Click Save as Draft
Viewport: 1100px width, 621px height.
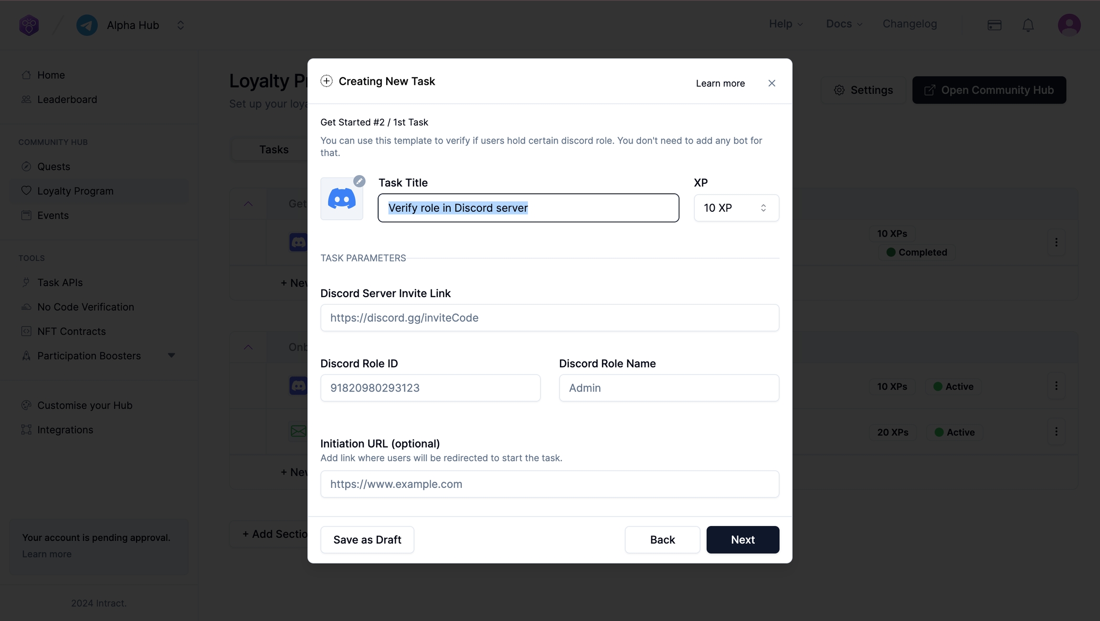(x=367, y=539)
